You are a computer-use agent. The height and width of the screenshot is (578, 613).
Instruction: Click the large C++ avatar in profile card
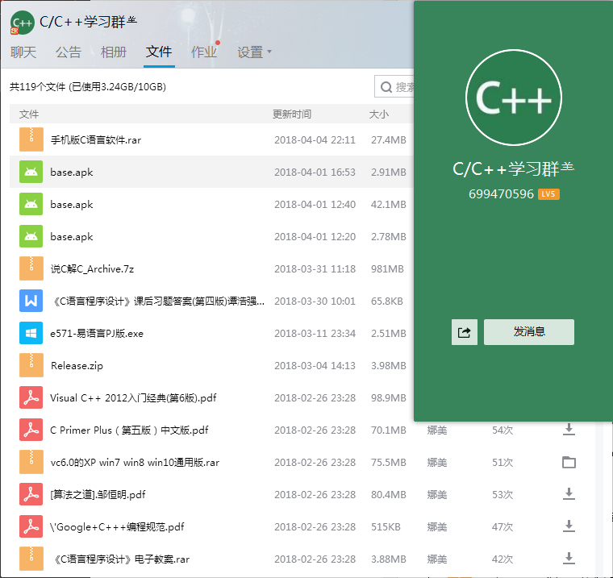514,98
